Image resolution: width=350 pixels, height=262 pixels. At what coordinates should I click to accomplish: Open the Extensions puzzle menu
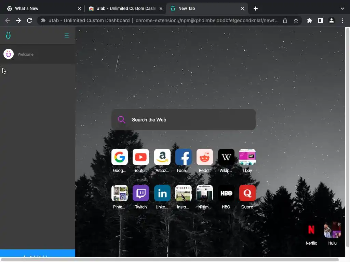pos(310,20)
